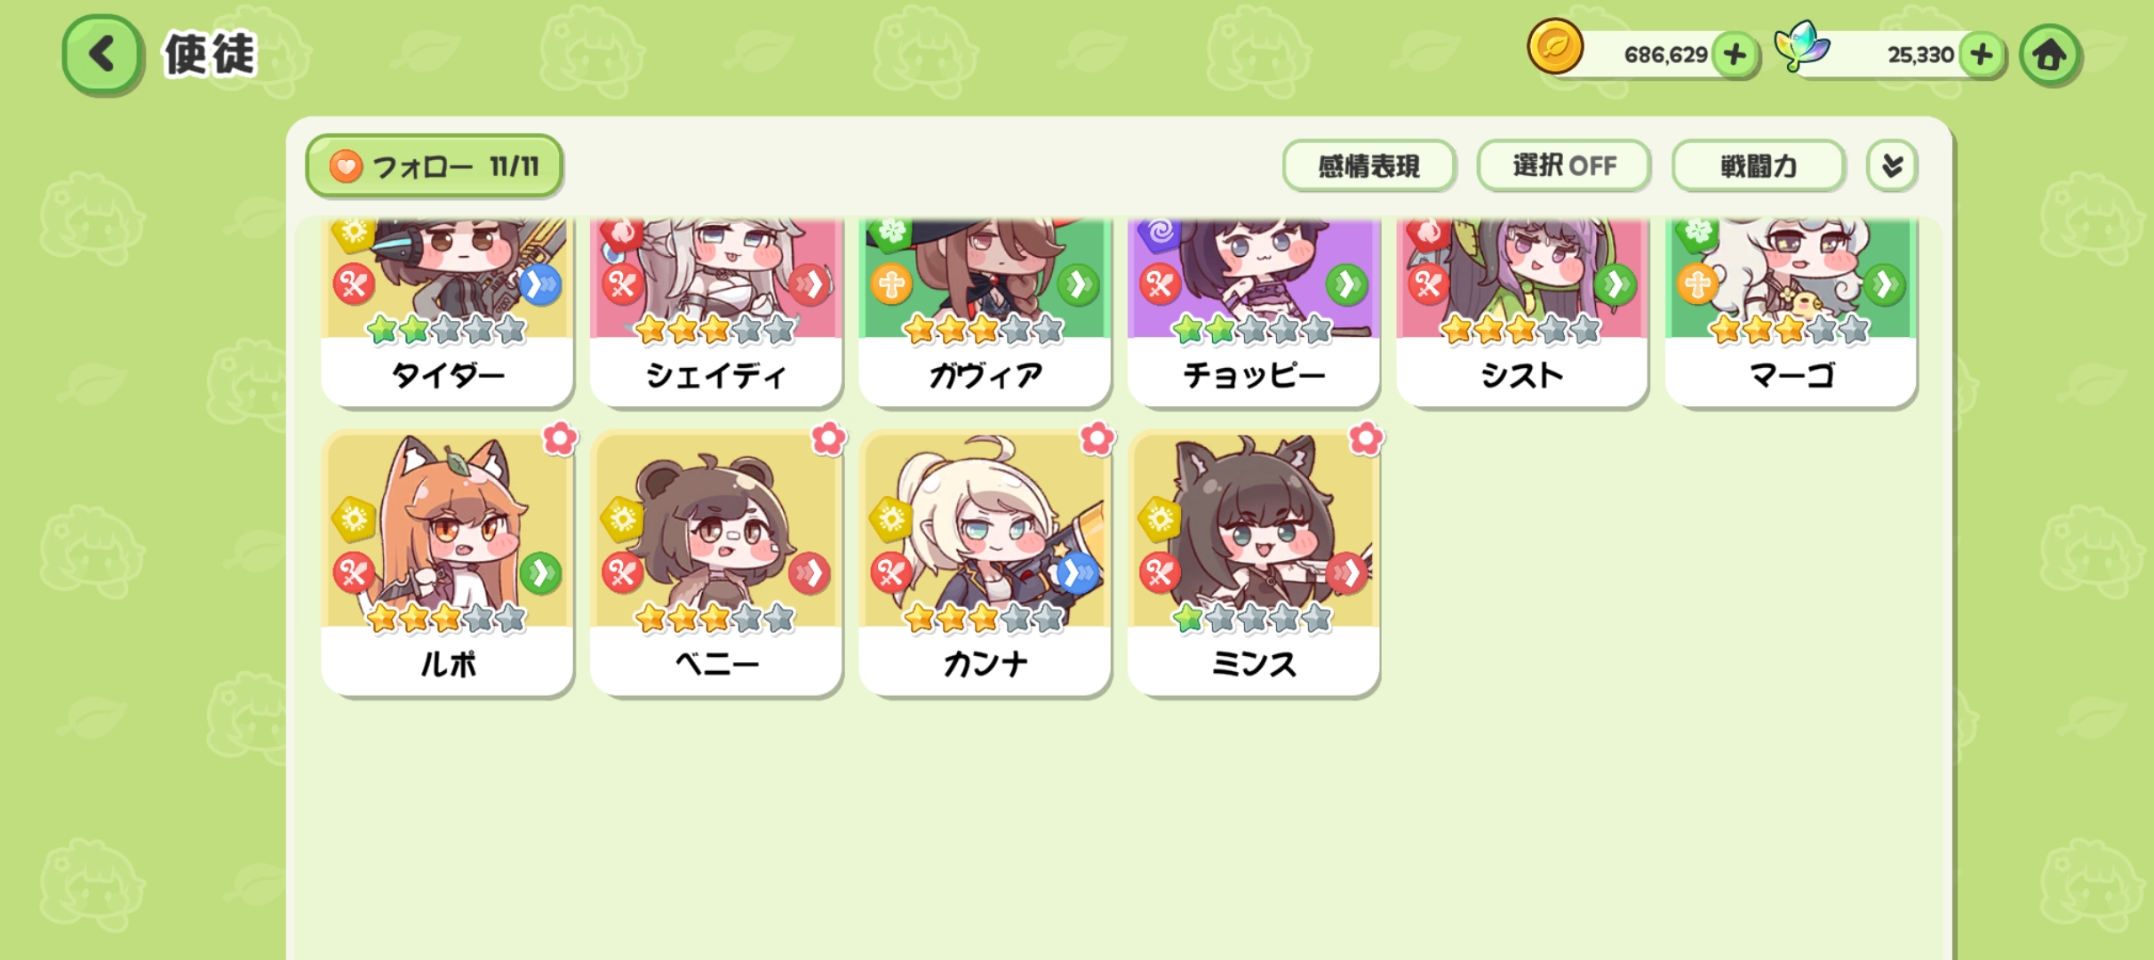The width and height of the screenshot is (2154, 960).
Task: Open the 戦闘力 sort dropdown
Action: click(1758, 165)
